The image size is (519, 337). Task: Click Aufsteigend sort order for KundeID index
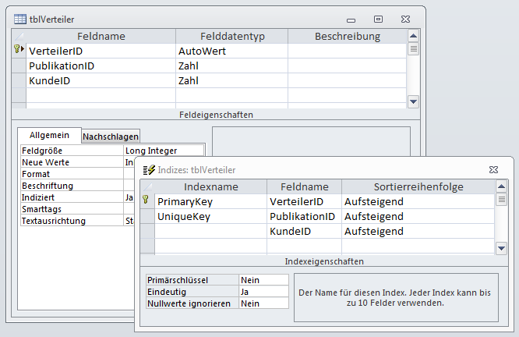418,231
